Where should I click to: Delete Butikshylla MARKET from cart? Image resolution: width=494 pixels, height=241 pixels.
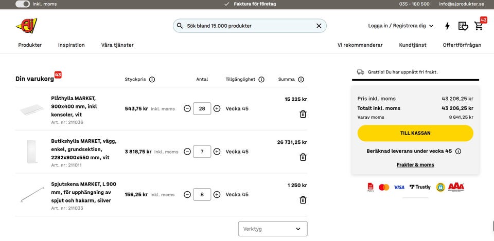tap(303, 157)
